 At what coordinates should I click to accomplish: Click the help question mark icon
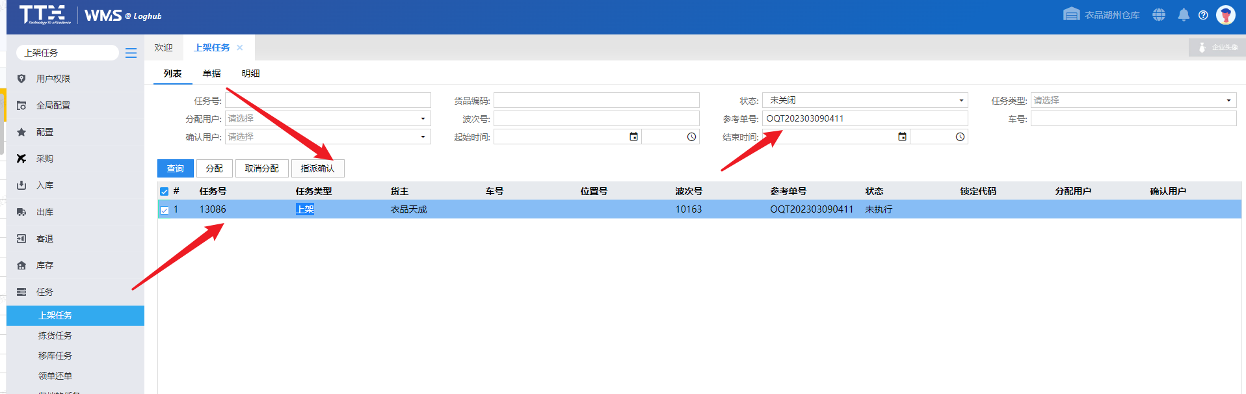pos(1203,15)
